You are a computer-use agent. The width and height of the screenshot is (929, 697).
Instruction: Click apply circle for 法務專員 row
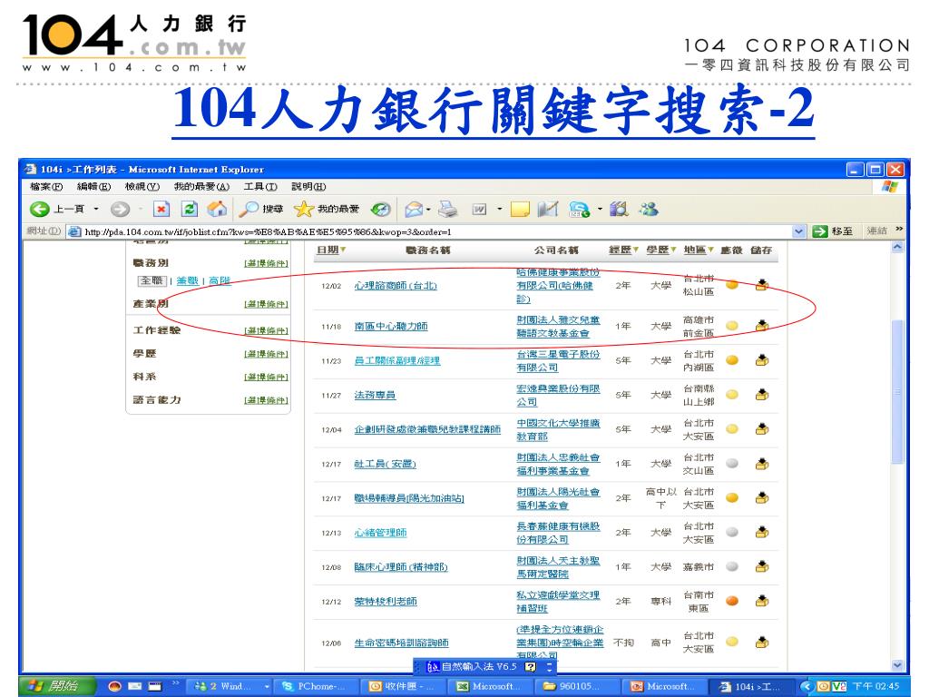pos(732,395)
